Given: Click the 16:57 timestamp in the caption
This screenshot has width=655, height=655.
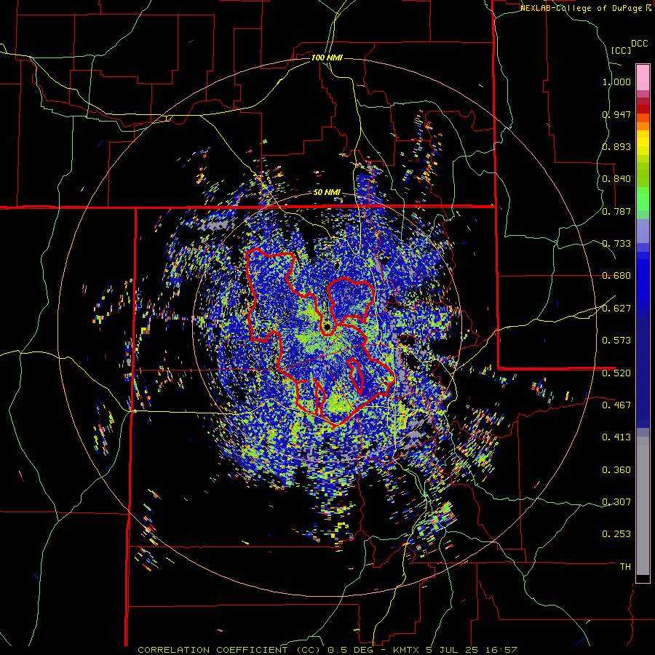Looking at the screenshot, I should tap(501, 650).
